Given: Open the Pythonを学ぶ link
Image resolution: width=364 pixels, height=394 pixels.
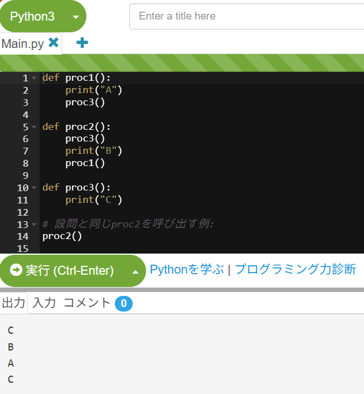Looking at the screenshot, I should 187,269.
